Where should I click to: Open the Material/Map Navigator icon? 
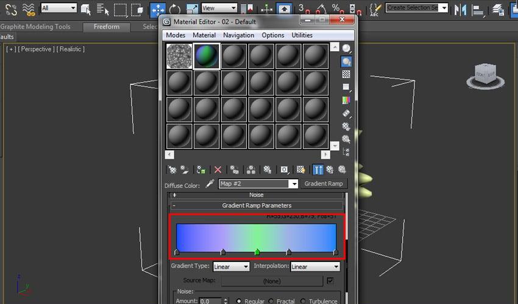(x=346, y=151)
